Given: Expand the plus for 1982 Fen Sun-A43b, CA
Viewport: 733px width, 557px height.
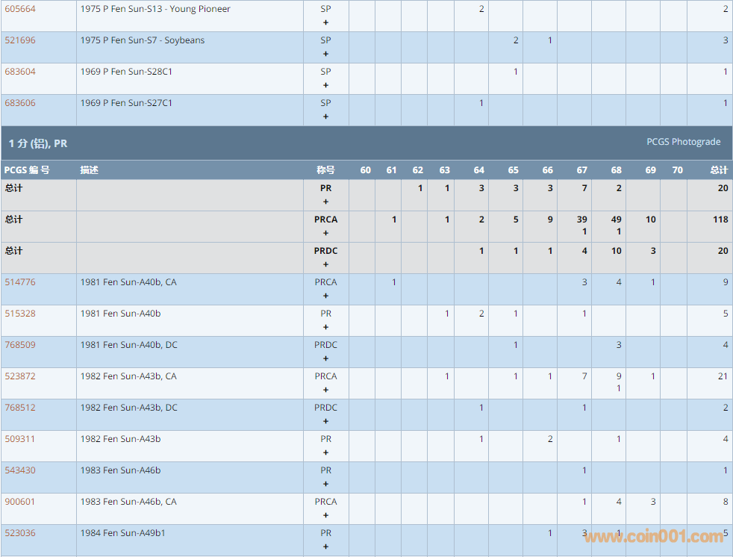Looking at the screenshot, I should 325,390.
